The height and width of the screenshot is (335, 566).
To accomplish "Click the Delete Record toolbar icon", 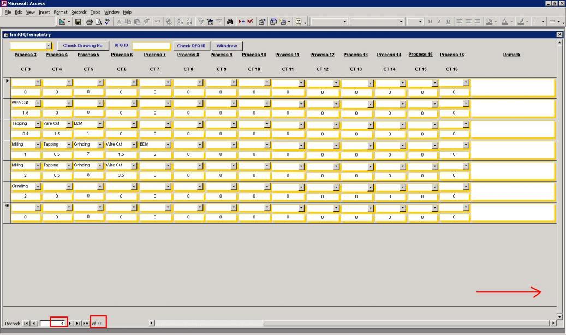I will pos(250,22).
